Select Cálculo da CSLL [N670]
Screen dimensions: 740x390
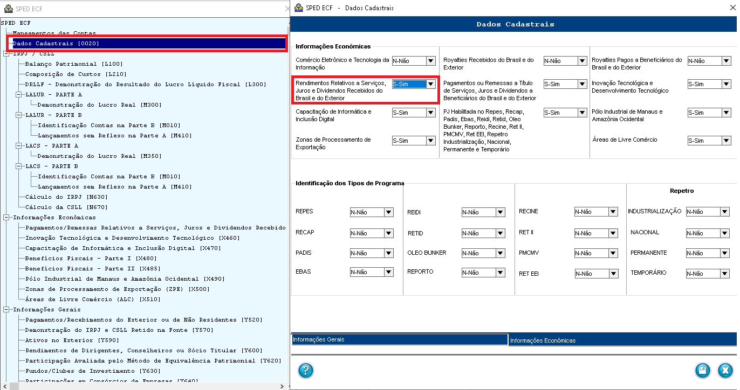[x=66, y=207]
